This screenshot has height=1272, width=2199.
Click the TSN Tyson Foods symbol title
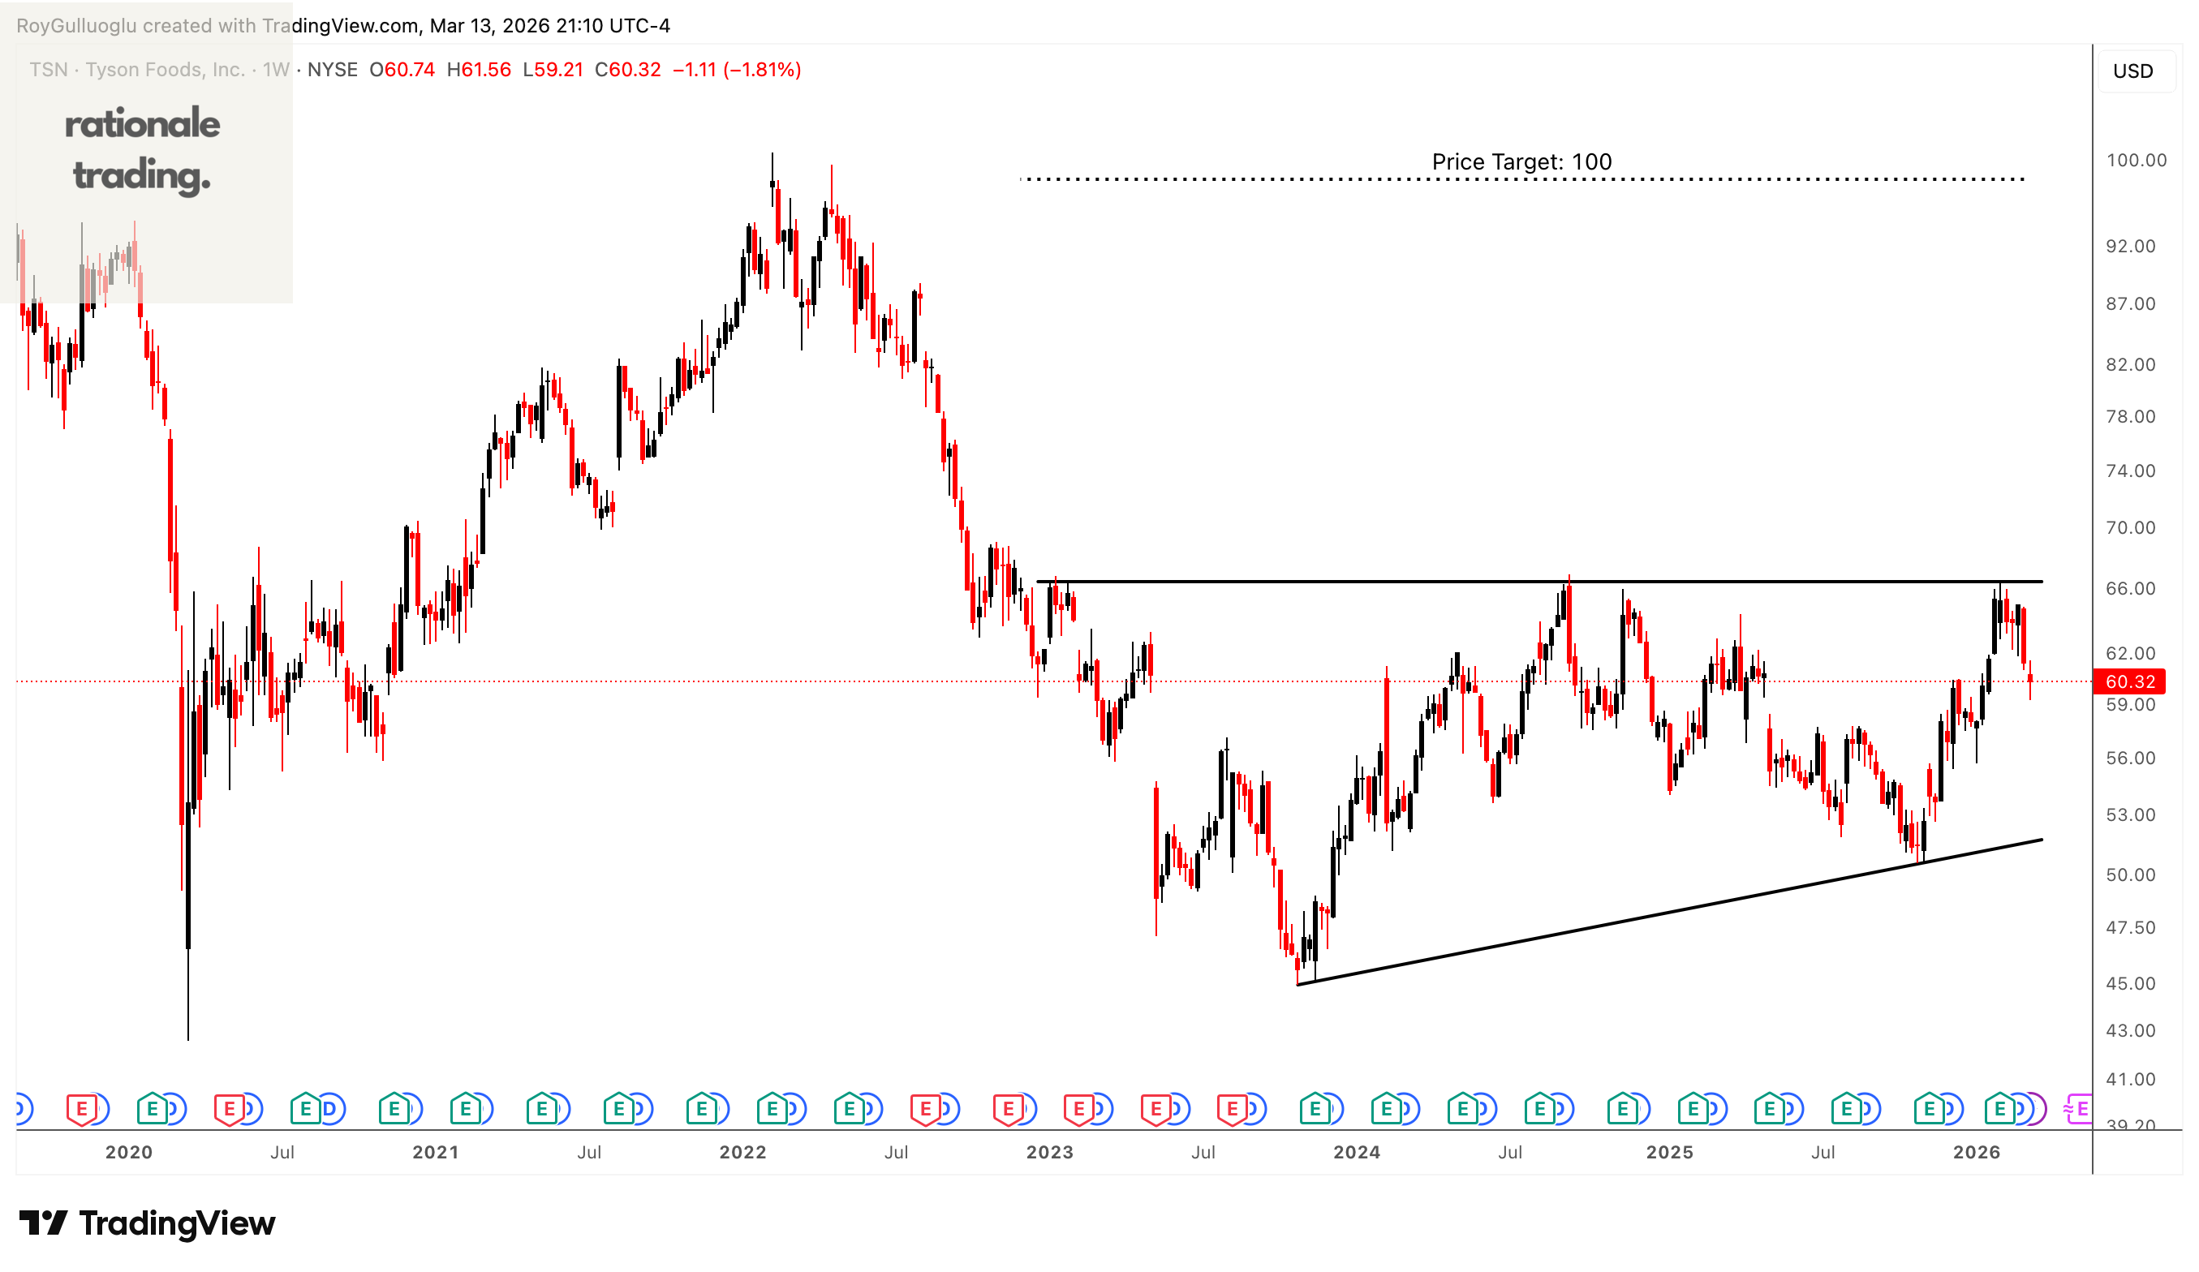137,70
